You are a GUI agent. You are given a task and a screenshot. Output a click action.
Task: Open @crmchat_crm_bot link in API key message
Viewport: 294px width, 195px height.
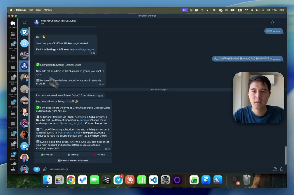[84, 50]
